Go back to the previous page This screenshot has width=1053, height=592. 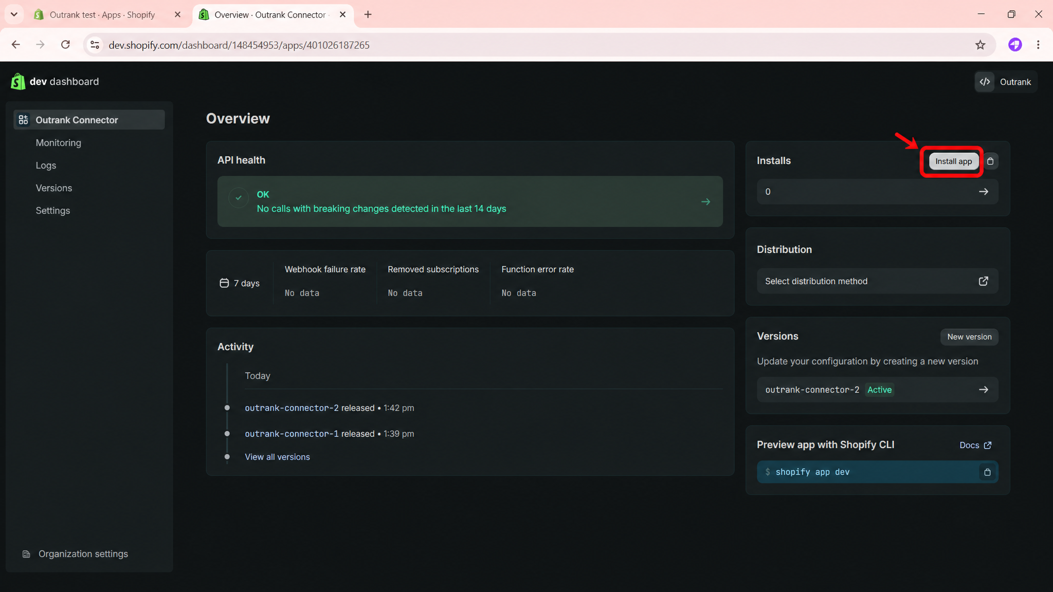pyautogui.click(x=16, y=45)
